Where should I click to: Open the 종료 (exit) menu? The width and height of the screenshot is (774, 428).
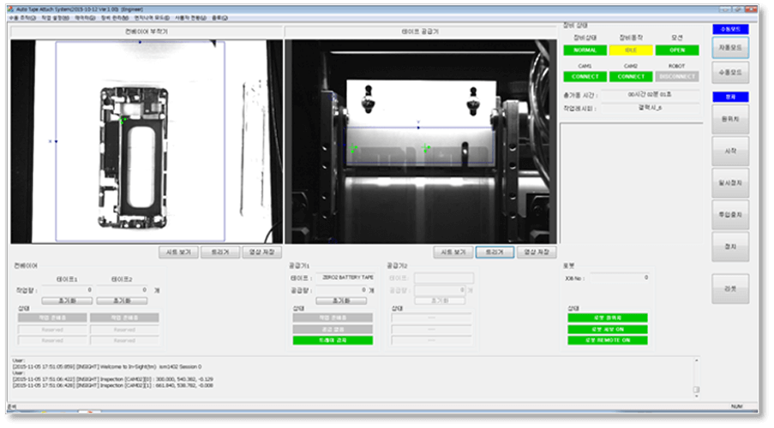tap(219, 17)
